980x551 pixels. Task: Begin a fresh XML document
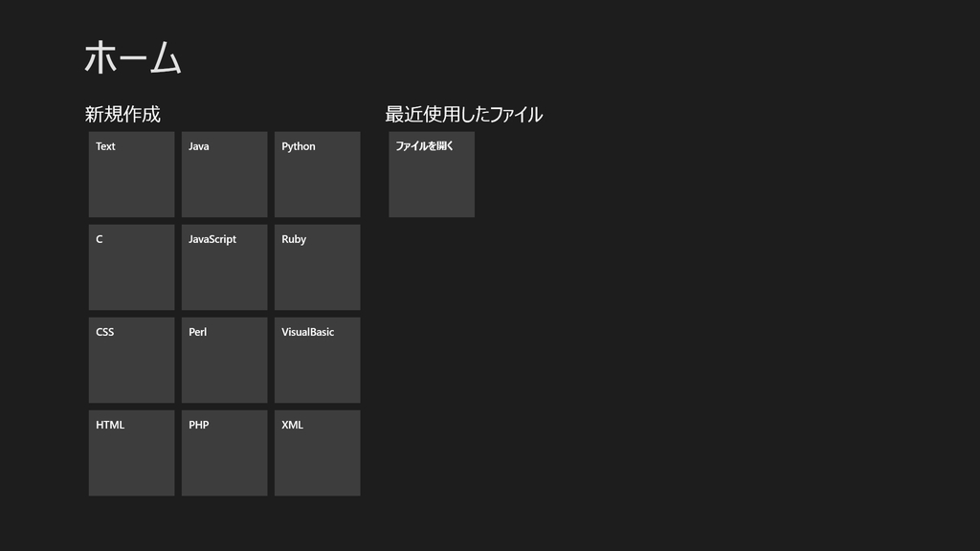pyautogui.click(x=317, y=452)
